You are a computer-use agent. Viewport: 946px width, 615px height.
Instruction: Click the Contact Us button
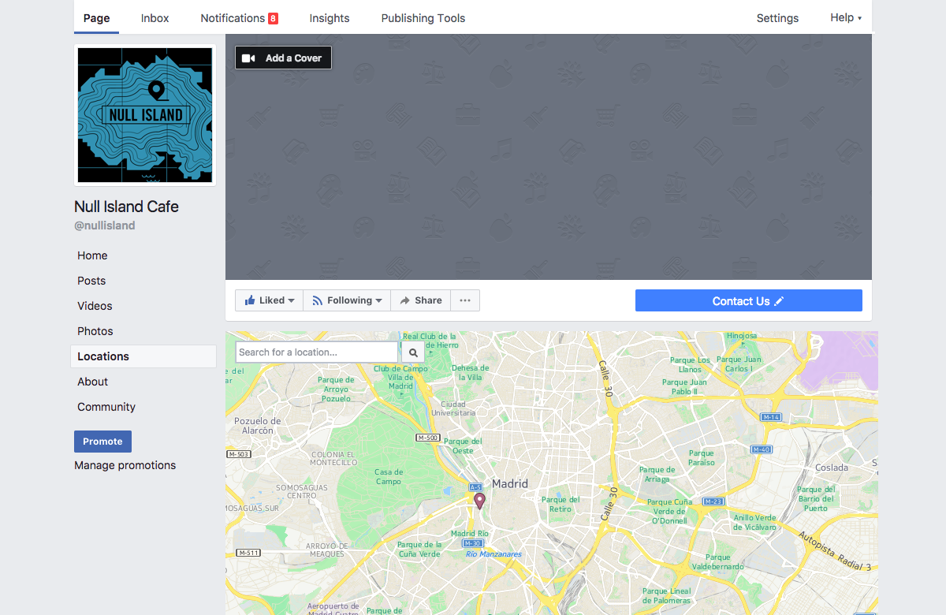click(749, 300)
